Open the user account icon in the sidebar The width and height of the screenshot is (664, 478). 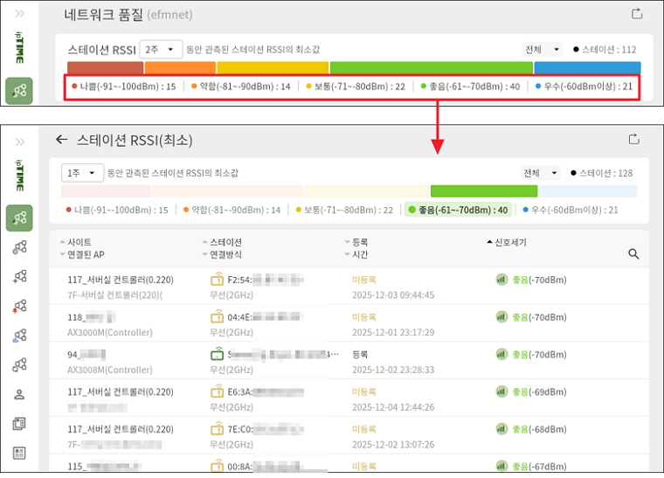(19, 394)
